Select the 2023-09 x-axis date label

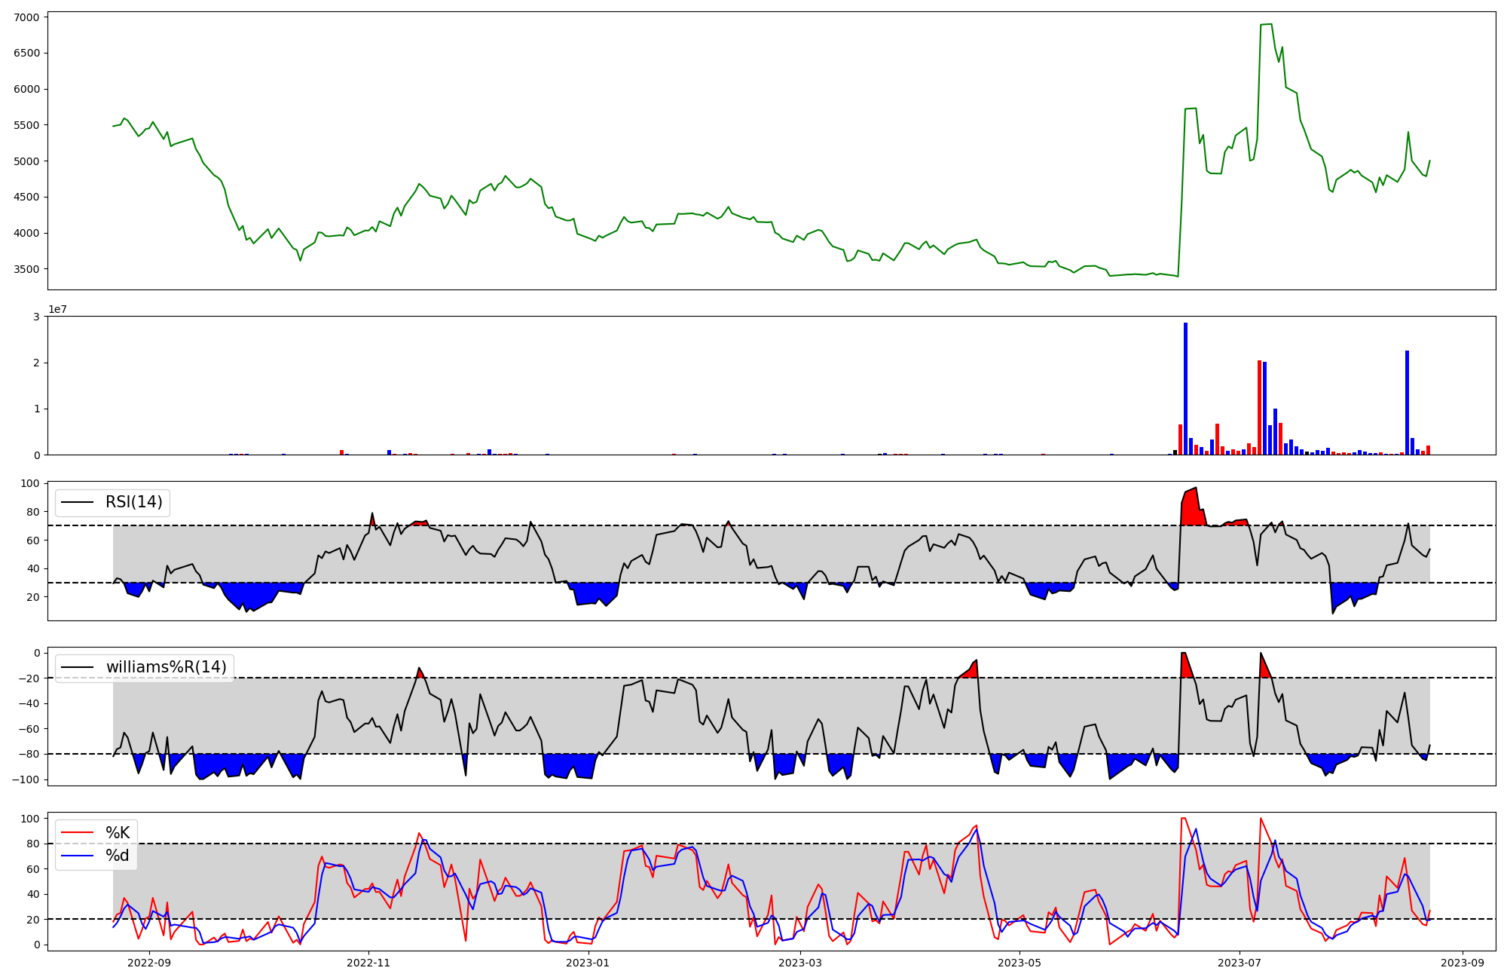click(x=1462, y=963)
